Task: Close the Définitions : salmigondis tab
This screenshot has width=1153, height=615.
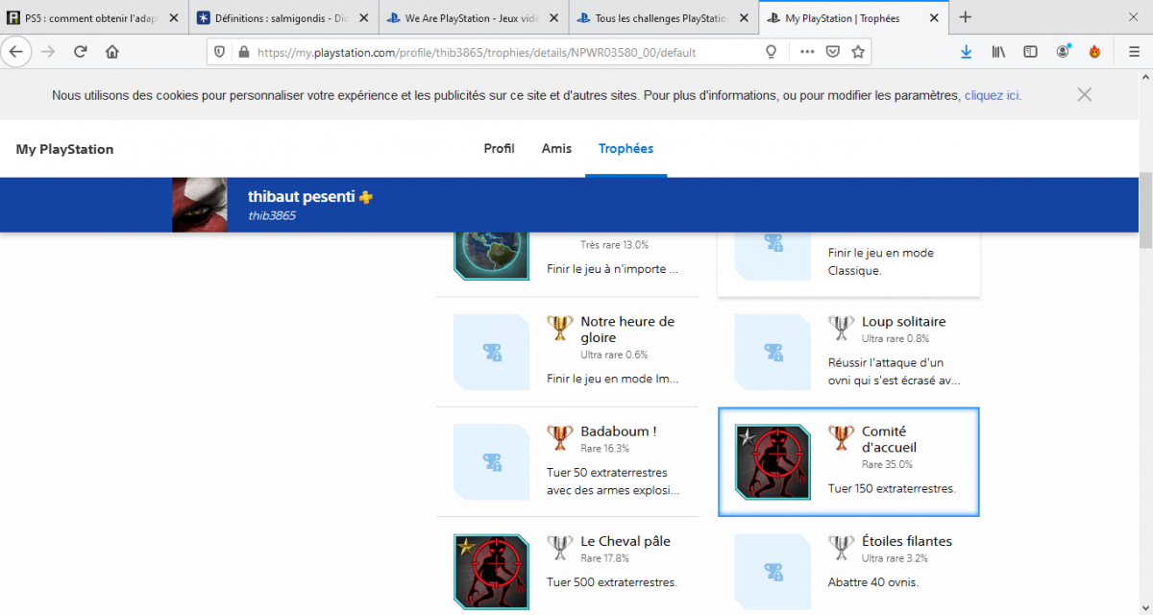Action: 362,18
